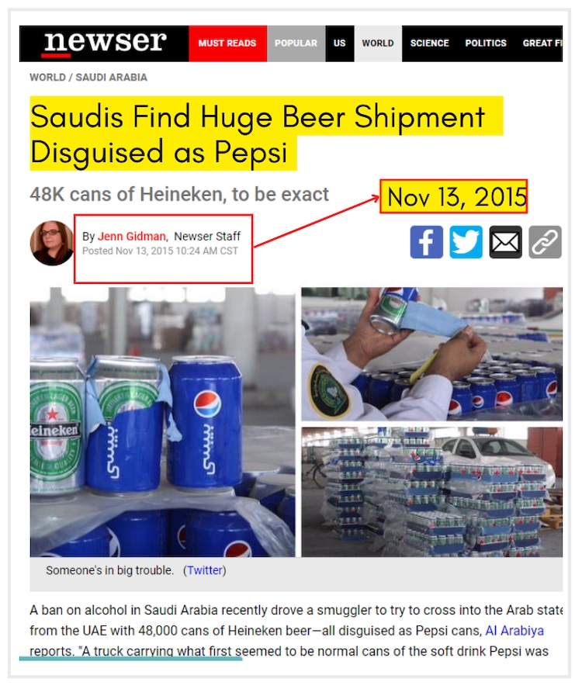
Task: Open the Politics section
Action: point(486,43)
